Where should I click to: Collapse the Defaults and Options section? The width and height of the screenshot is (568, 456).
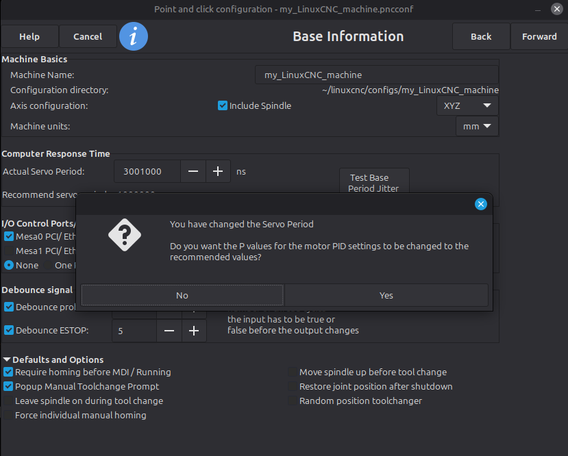[x=7, y=359]
